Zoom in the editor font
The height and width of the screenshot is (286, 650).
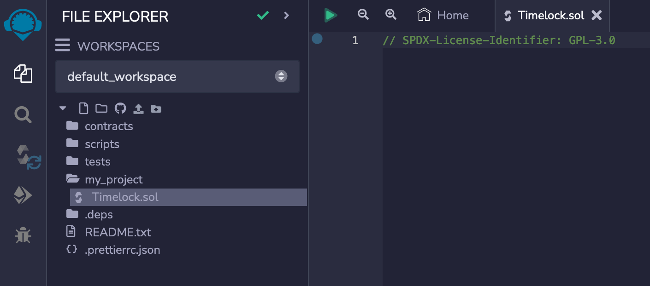(391, 15)
